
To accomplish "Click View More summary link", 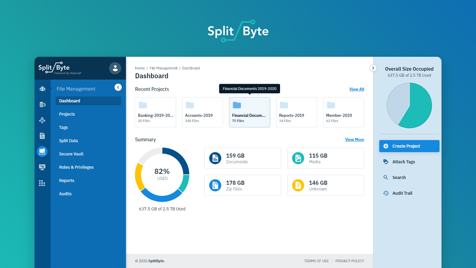I will [355, 140].
